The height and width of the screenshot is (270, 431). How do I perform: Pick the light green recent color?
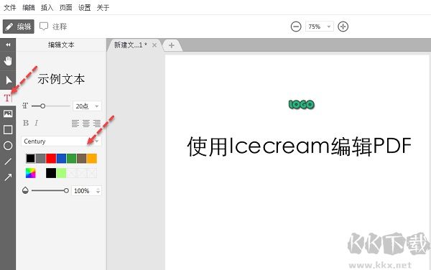click(61, 173)
